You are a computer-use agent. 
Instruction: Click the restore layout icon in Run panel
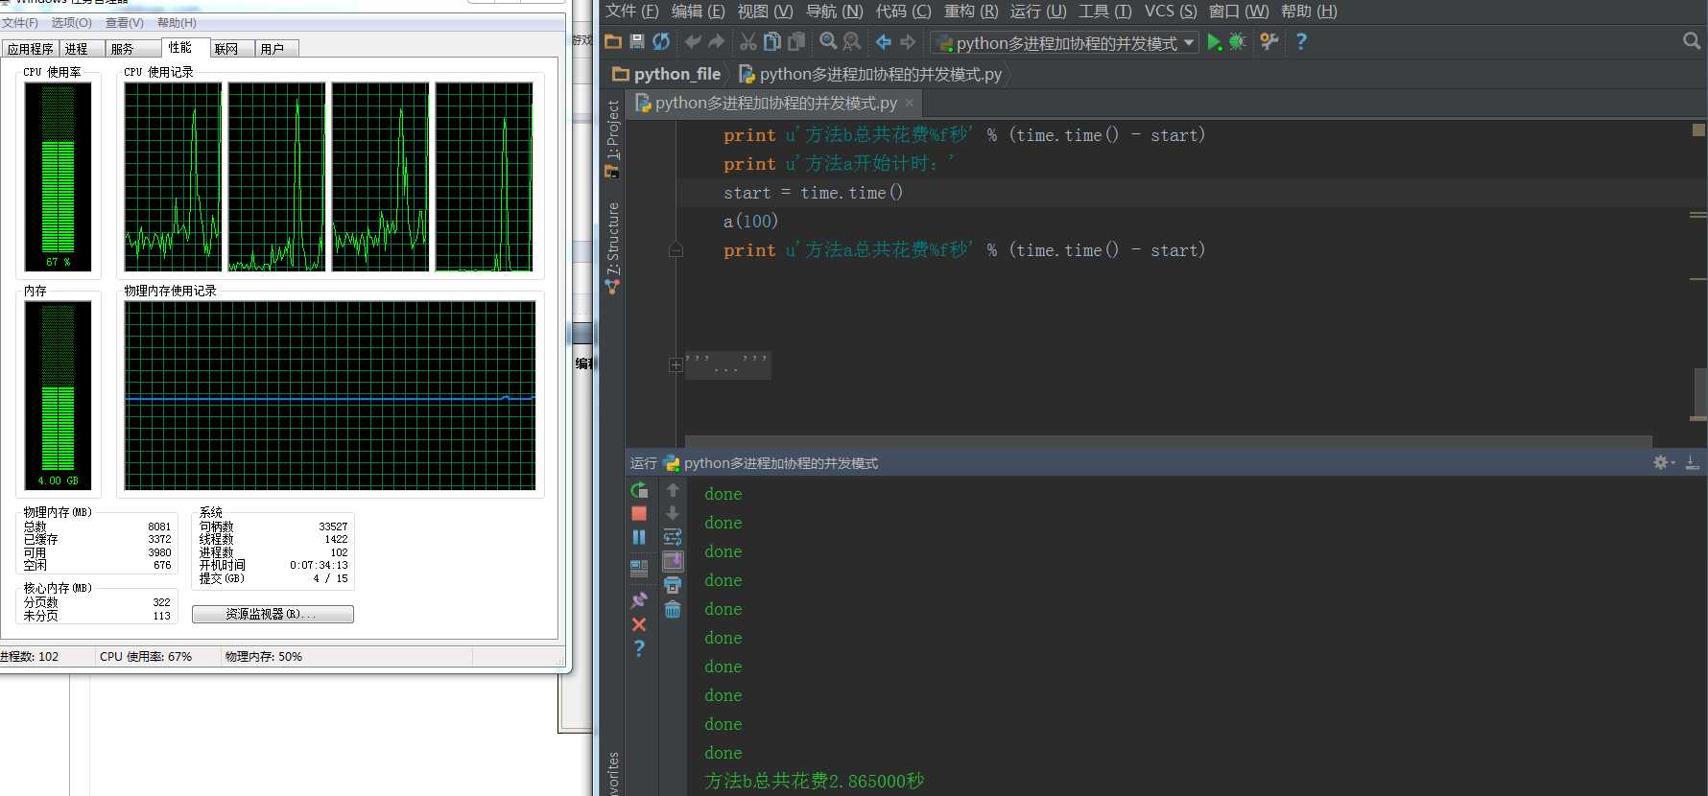click(639, 568)
